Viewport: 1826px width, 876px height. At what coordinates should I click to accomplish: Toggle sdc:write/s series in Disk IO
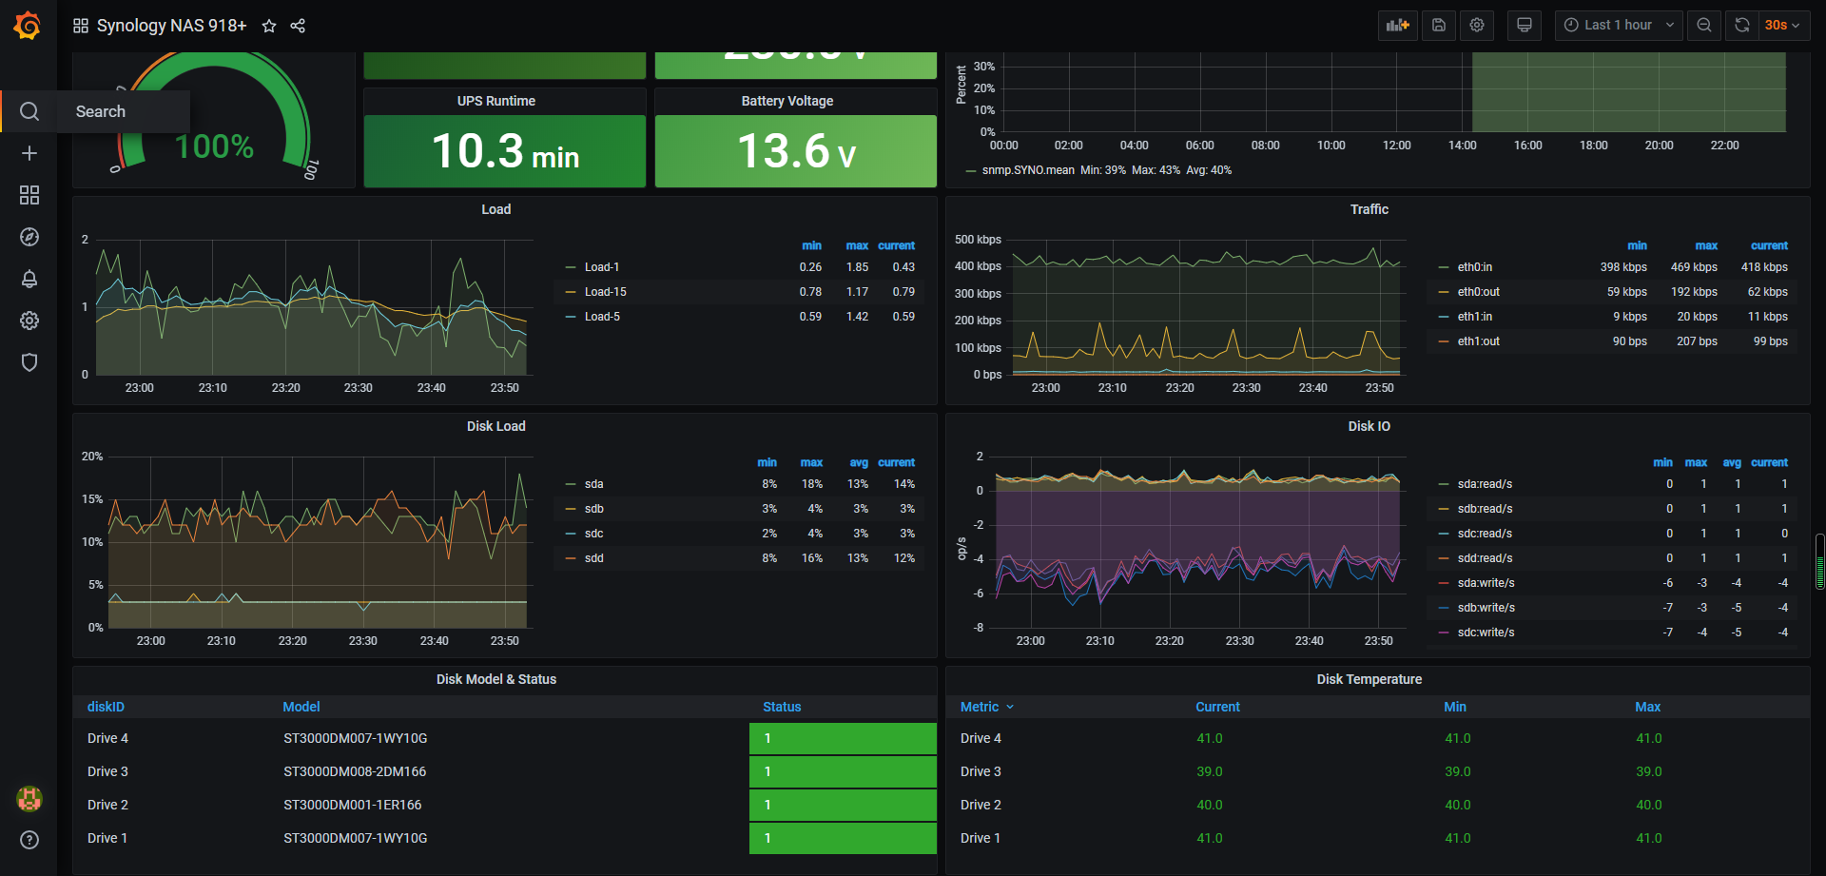pos(1486,633)
